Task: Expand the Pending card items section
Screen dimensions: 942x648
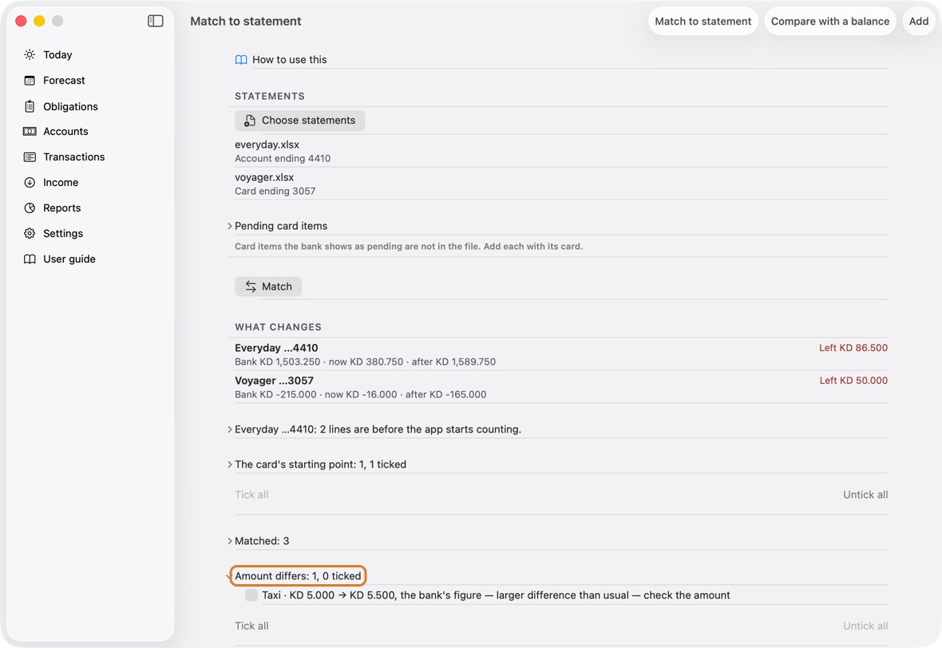Action: tap(229, 226)
